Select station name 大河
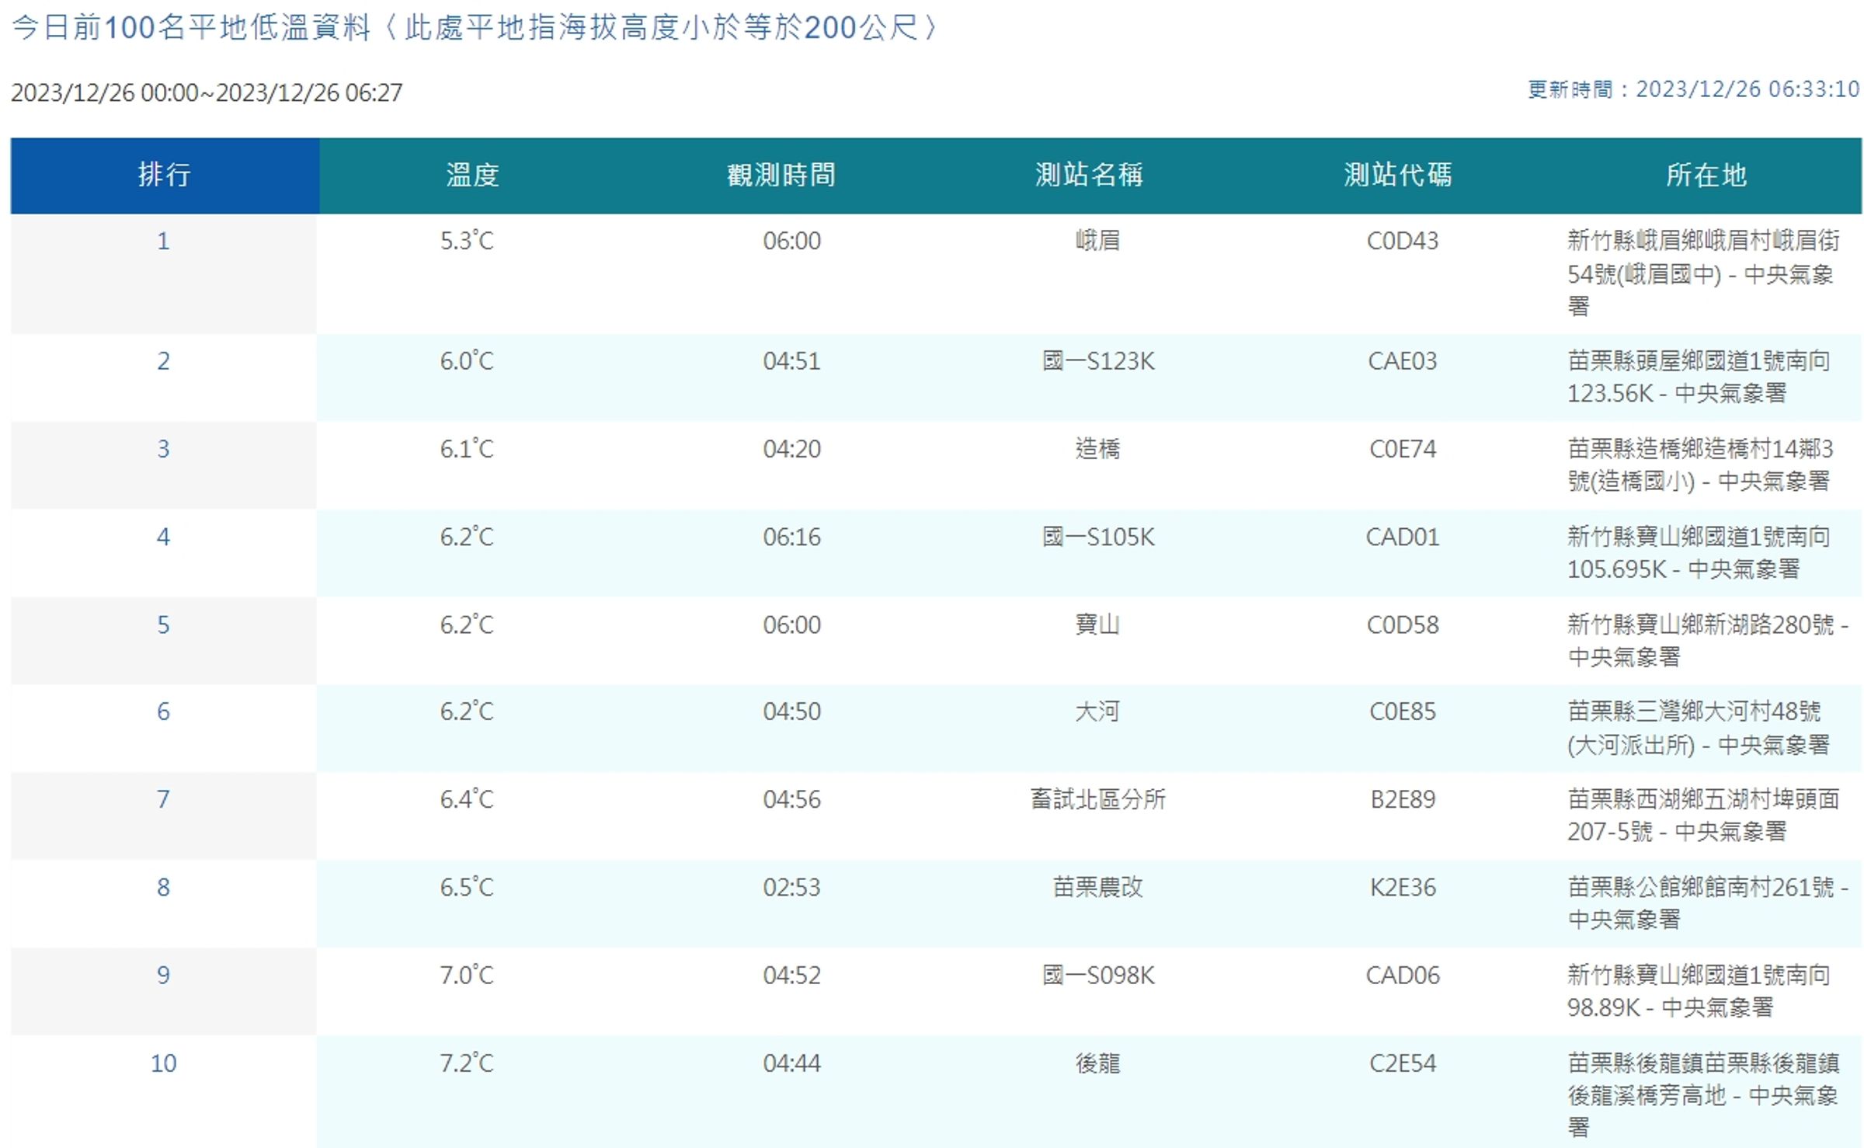The width and height of the screenshot is (1864, 1148). [x=1097, y=711]
